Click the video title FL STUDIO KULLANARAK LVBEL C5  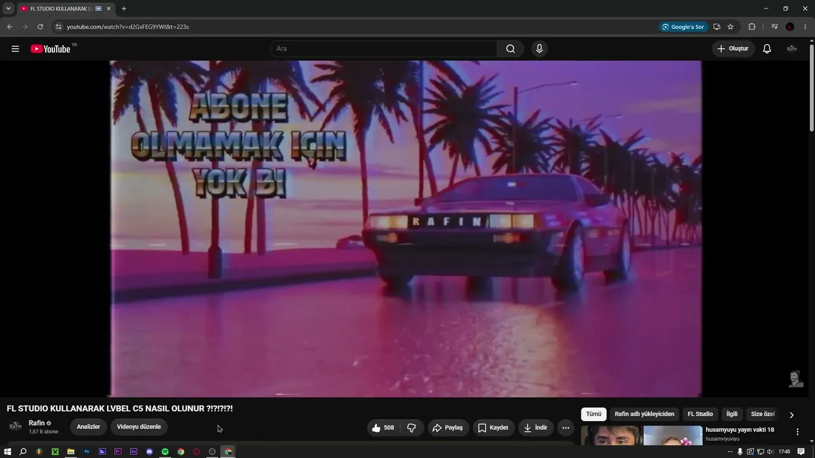120,408
